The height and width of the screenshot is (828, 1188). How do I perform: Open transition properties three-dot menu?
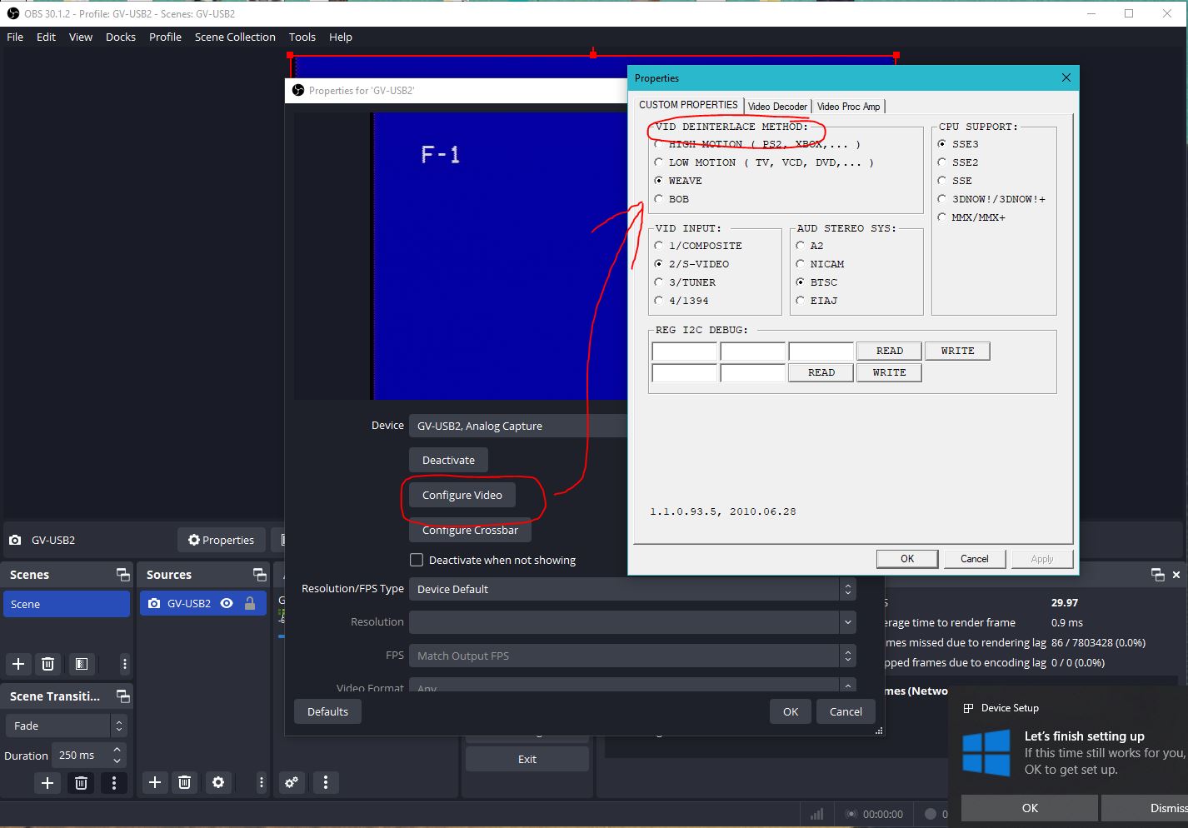tap(114, 783)
